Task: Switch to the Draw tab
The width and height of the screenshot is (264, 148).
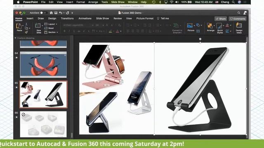Action: click(x=41, y=18)
